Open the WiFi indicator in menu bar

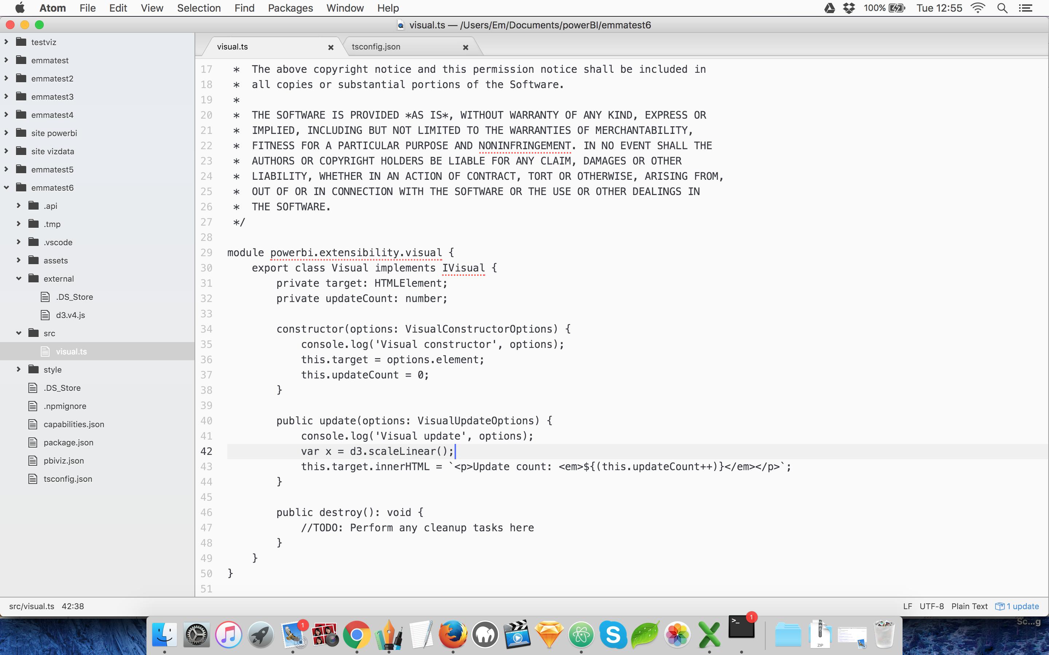980,8
